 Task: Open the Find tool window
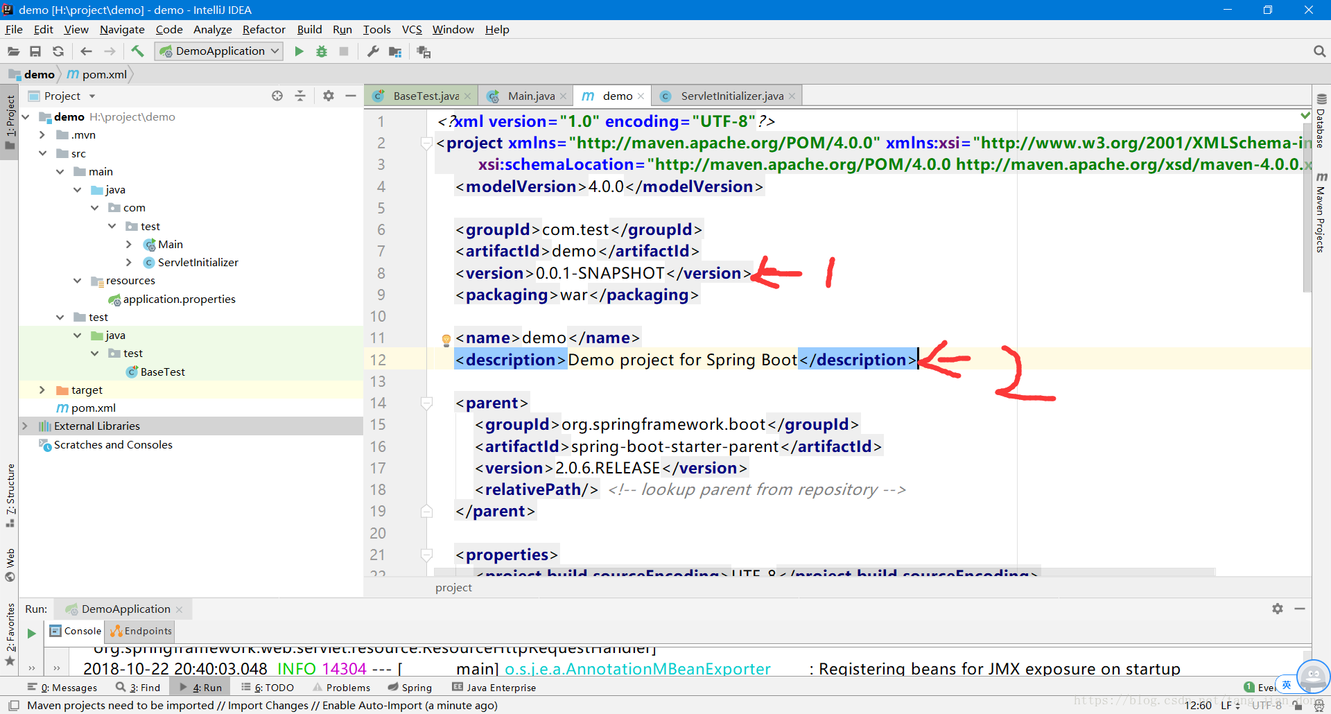tap(137, 688)
